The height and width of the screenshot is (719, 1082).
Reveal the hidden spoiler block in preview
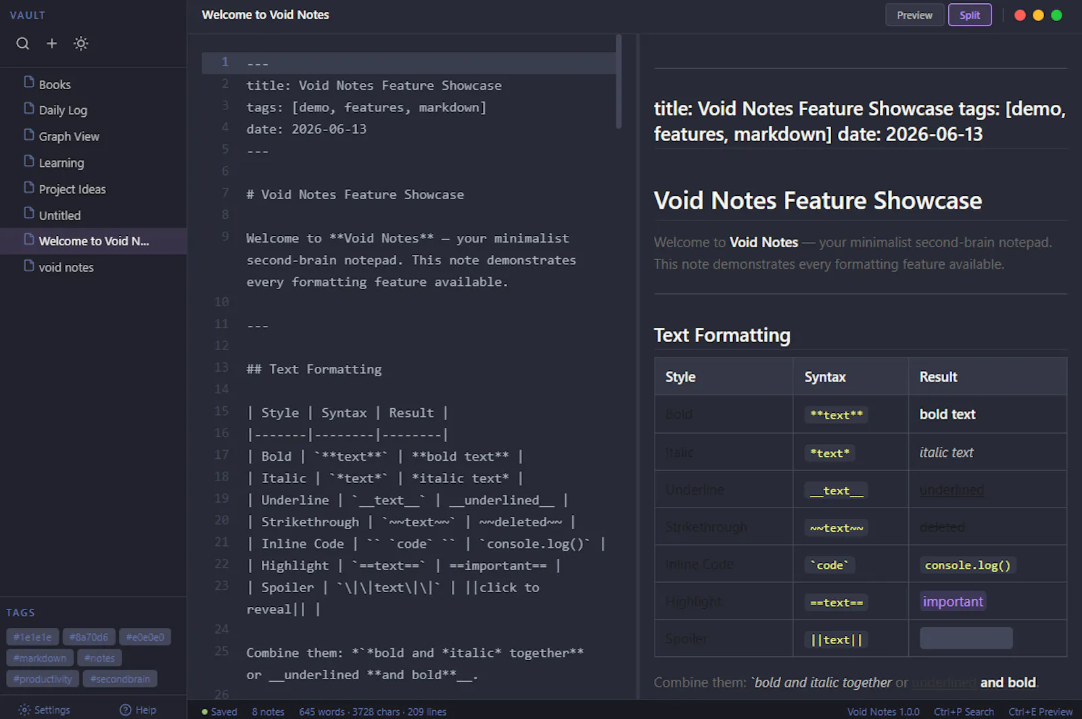[966, 638]
